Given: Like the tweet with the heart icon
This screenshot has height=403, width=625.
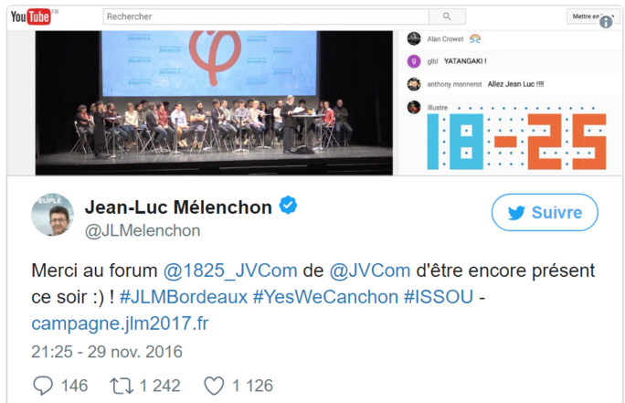Looking at the screenshot, I should [214, 386].
